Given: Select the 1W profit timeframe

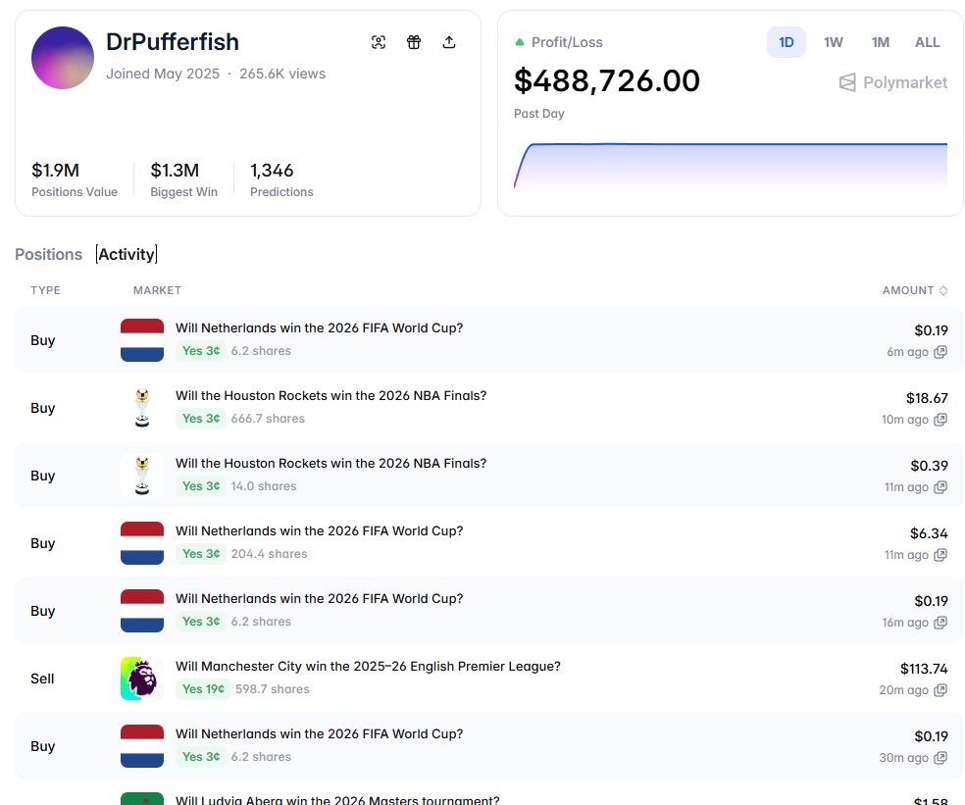Looking at the screenshot, I should (x=833, y=42).
